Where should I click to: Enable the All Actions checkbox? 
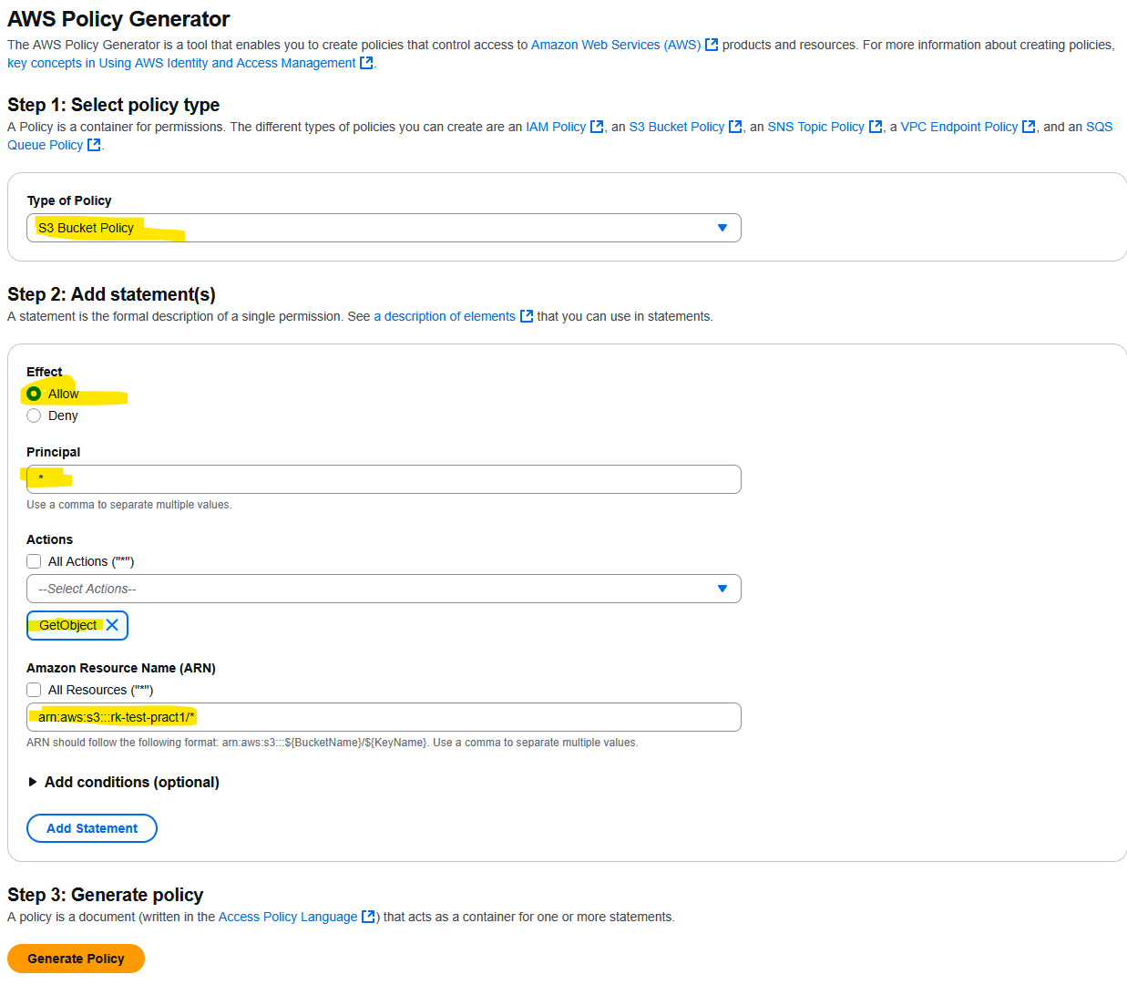click(x=34, y=561)
